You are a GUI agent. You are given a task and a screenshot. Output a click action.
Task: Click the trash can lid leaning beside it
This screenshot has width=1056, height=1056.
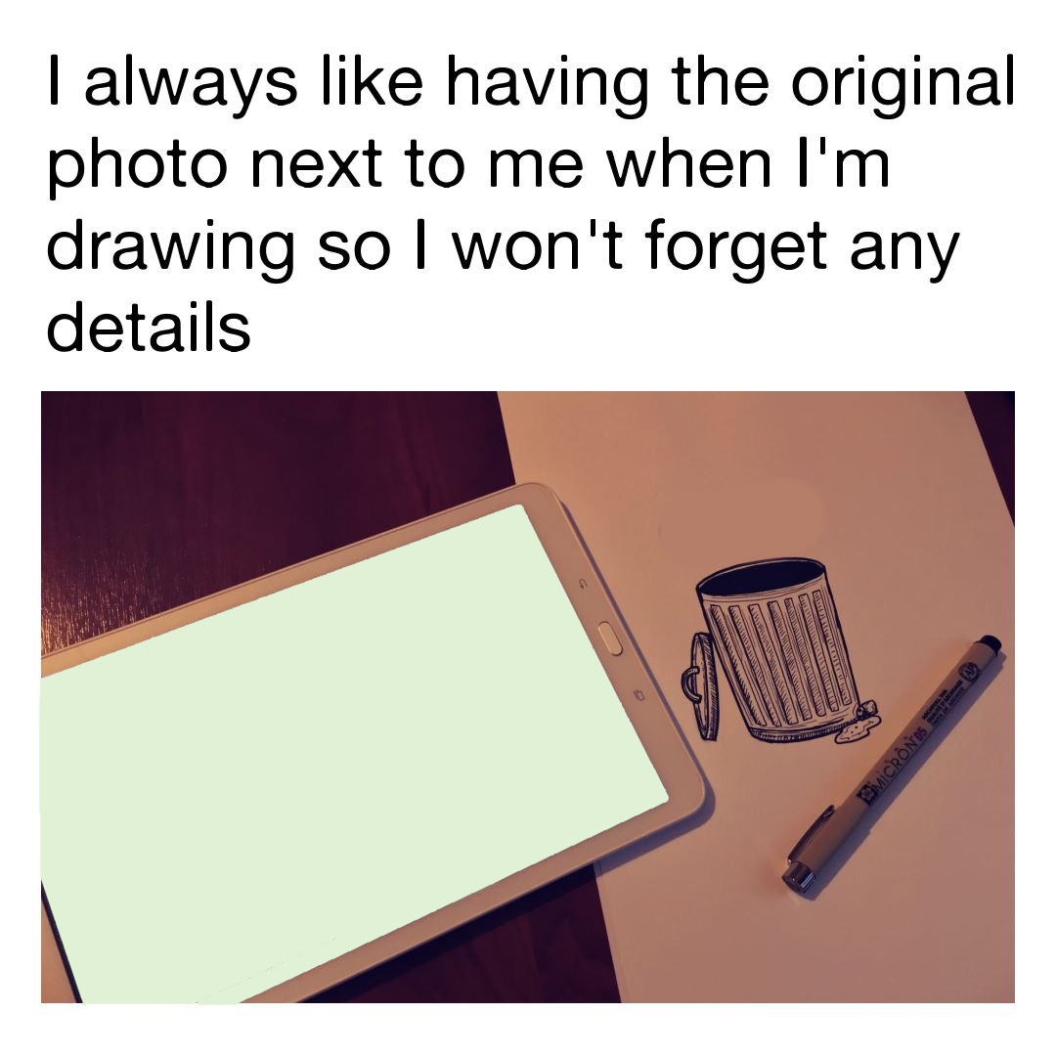pyautogui.click(x=701, y=685)
